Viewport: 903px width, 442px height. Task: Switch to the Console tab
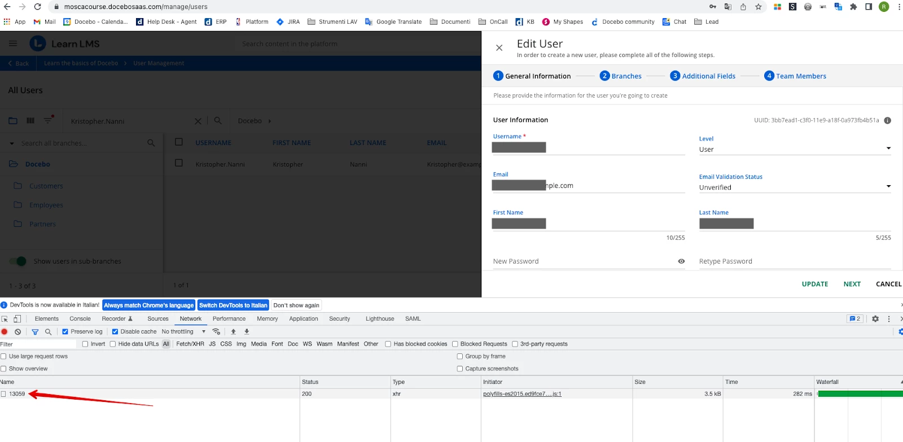click(80, 319)
